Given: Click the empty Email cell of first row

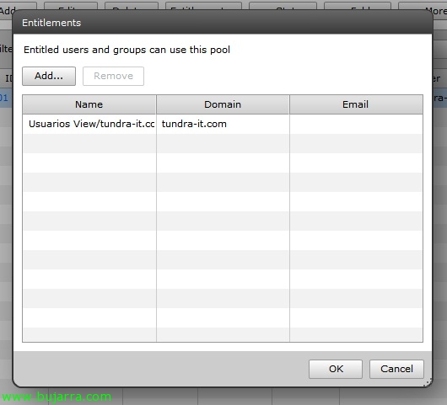Looking at the screenshot, I should (356, 124).
